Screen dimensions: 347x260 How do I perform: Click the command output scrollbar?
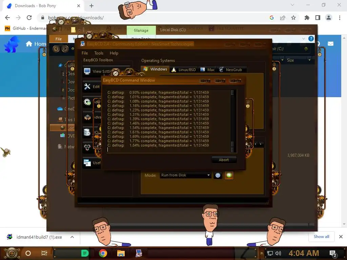tap(232, 121)
